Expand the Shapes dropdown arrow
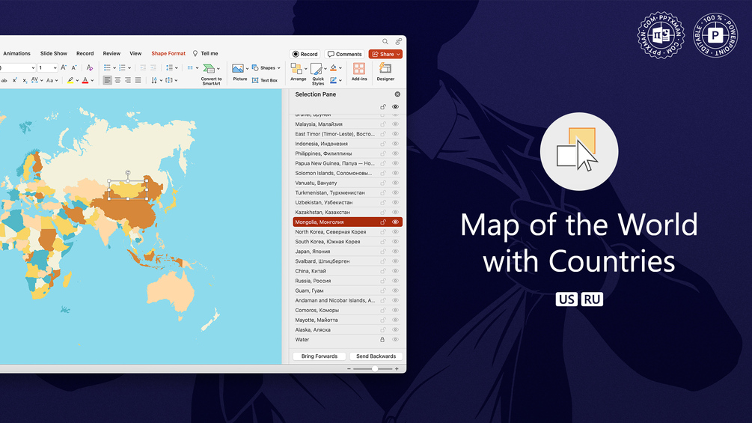Image resolution: width=752 pixels, height=423 pixels. tap(278, 68)
